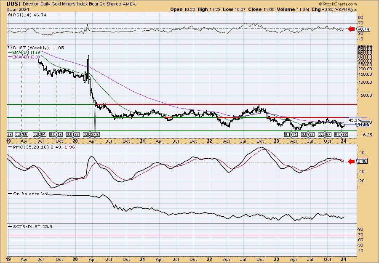Click the DUST (Weekly) 11.05 legend label

pos(38,48)
